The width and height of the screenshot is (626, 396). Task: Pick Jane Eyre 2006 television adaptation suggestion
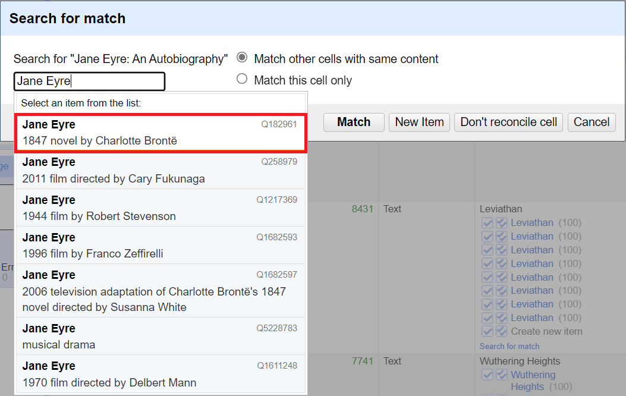tap(160, 291)
